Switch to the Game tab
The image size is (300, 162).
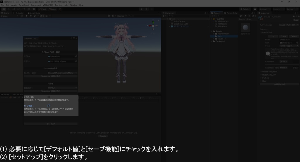point(5,94)
